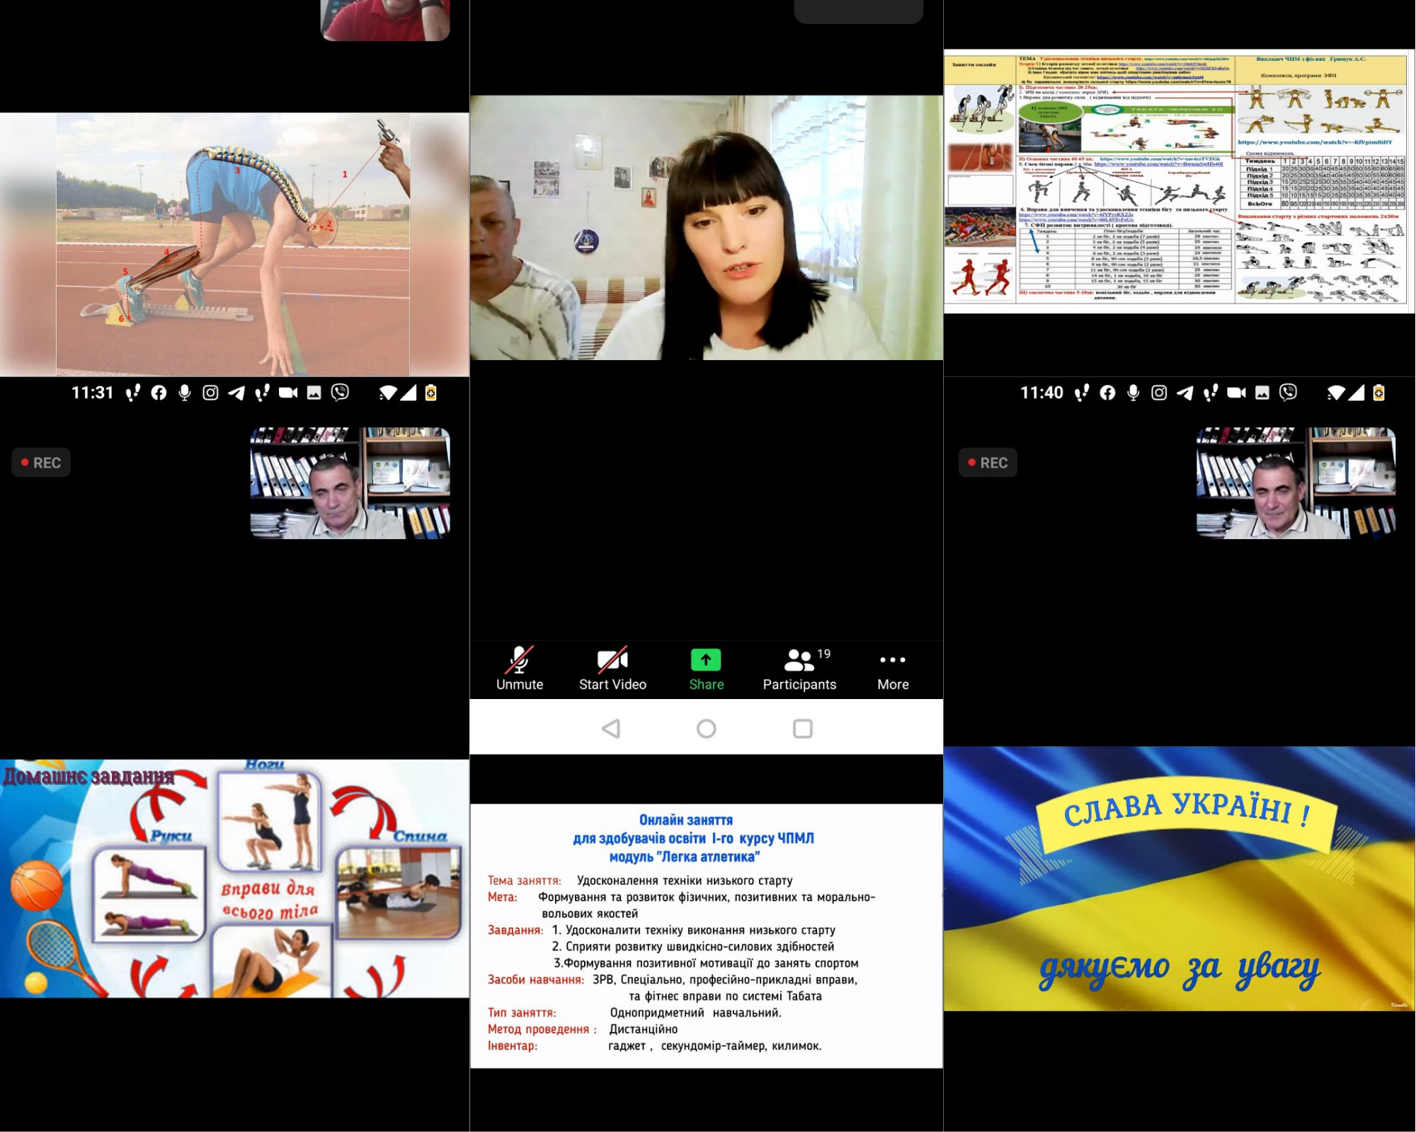Open the Домашнє завдання exercise slide
Image resolution: width=1416 pixels, height=1132 pixels.
pyautogui.click(x=234, y=879)
